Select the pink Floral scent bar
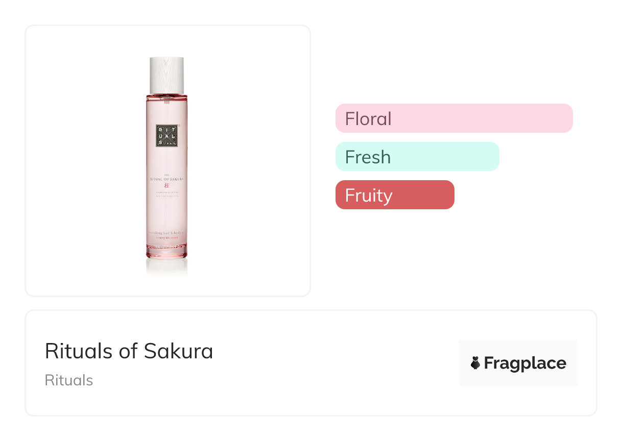Screen dimensions: 622x441 pos(453,118)
